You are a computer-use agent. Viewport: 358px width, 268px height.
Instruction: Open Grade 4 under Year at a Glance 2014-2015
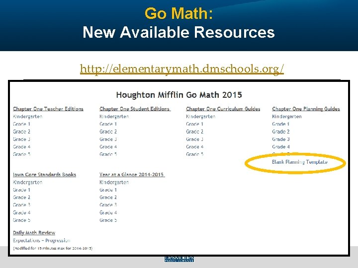pos(108,212)
